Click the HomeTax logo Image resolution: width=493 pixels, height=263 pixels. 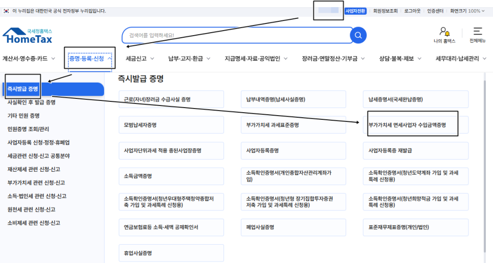(x=28, y=36)
